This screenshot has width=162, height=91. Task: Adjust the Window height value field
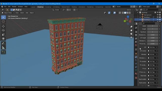click(x=152, y=41)
